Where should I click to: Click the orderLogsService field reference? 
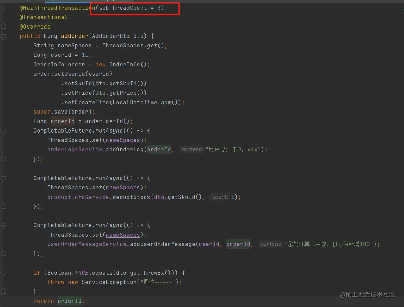pos(75,149)
